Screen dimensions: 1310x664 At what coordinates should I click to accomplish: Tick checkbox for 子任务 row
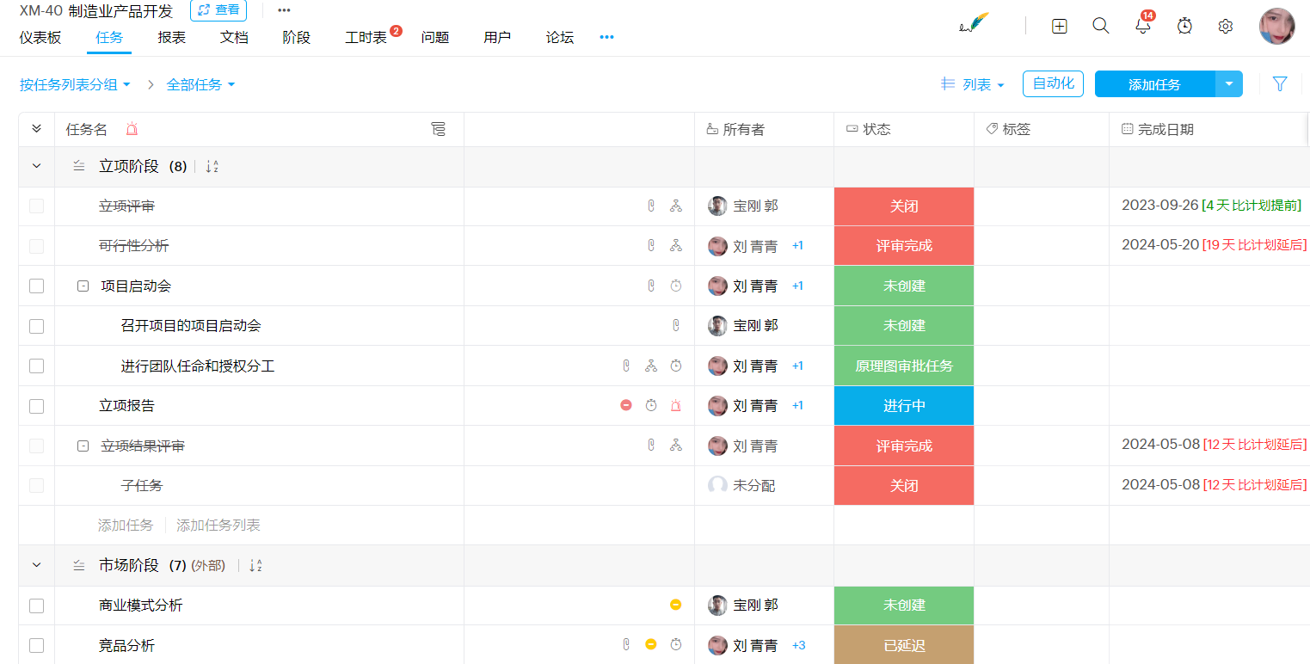pos(36,485)
